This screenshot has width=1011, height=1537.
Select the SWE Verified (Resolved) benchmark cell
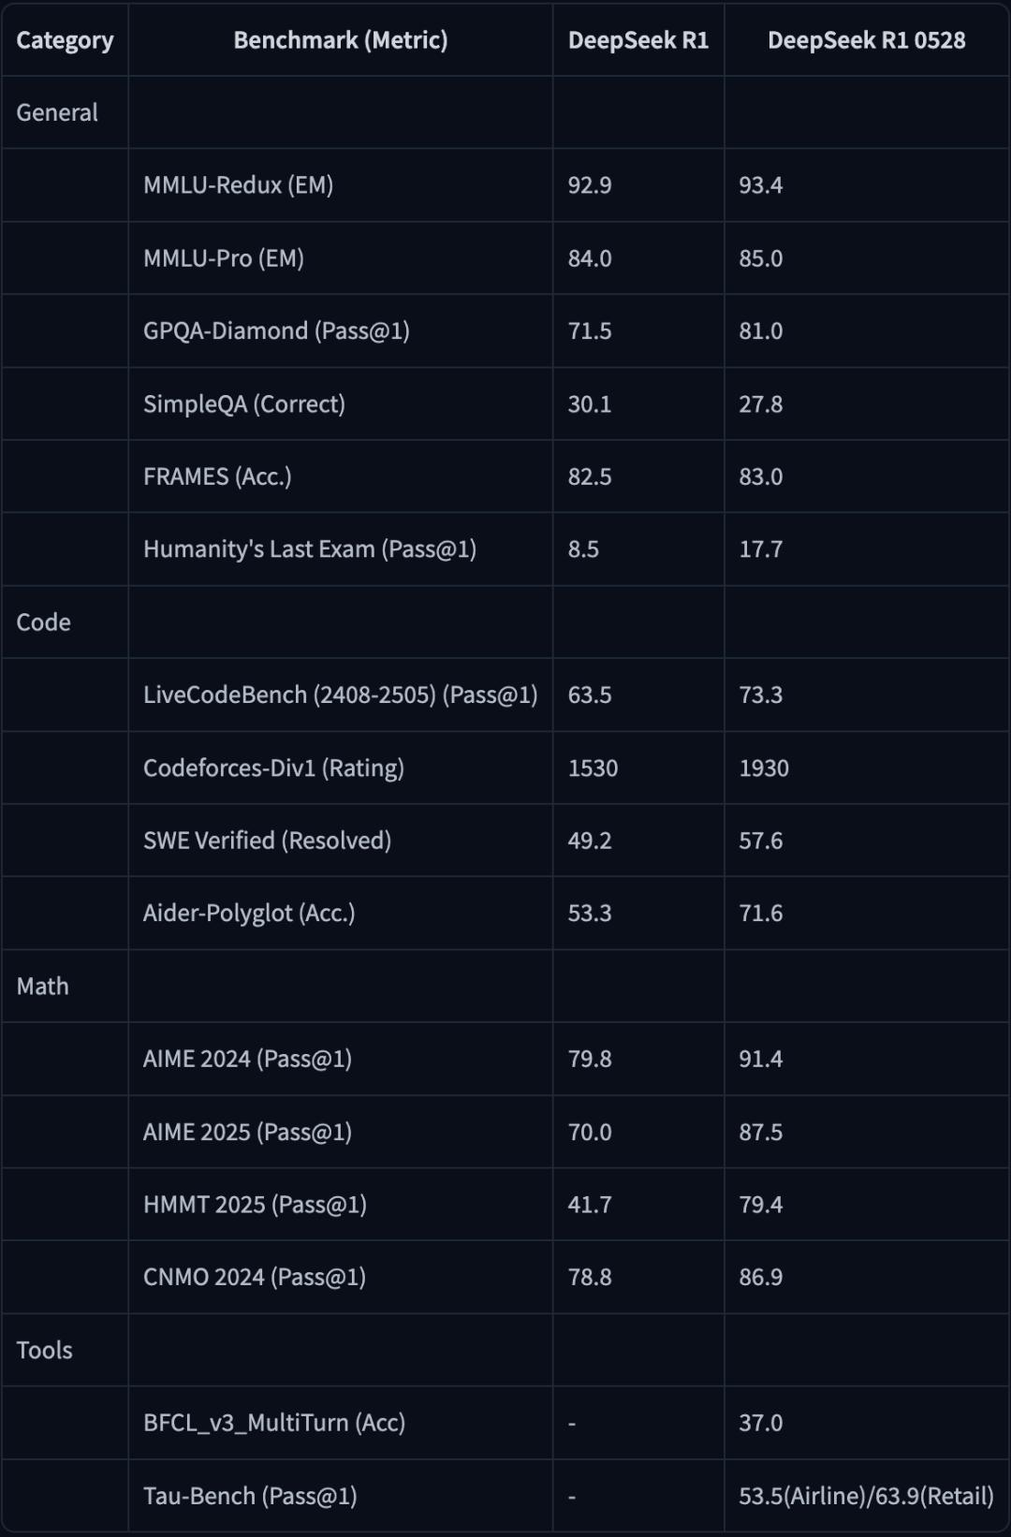[267, 841]
